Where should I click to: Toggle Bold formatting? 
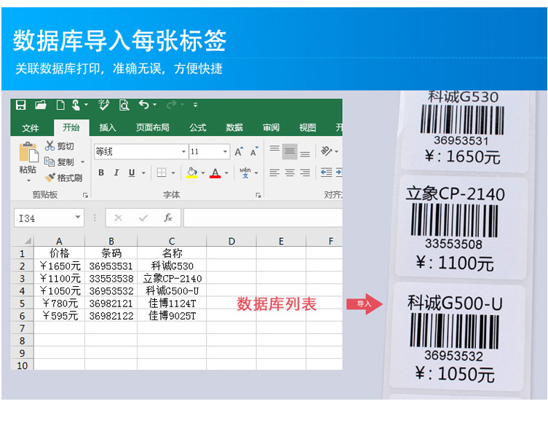pos(101,173)
